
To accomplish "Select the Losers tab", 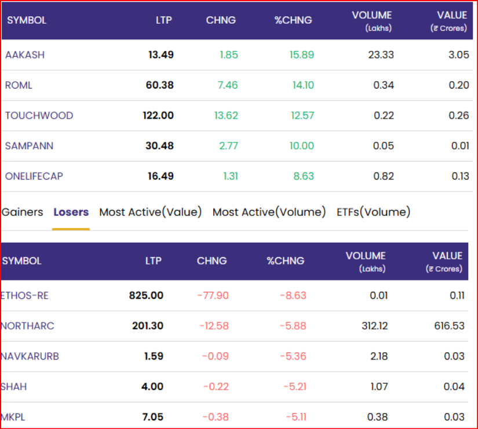I will click(x=71, y=212).
